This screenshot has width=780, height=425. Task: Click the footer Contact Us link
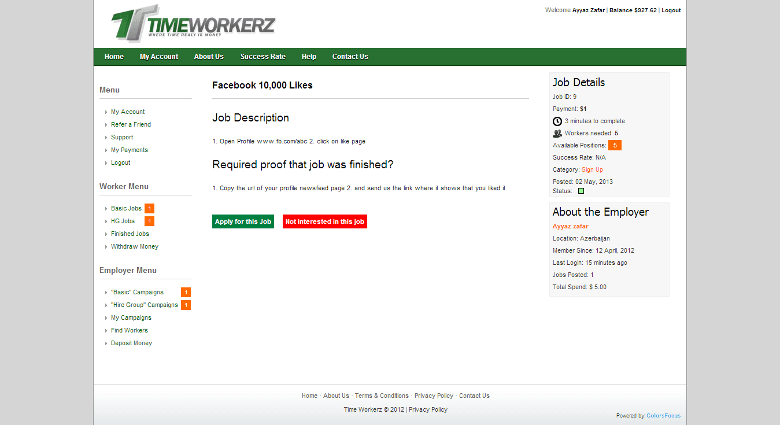(x=474, y=396)
